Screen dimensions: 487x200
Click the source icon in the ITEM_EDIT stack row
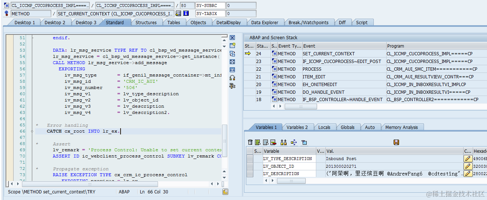coord(274,77)
